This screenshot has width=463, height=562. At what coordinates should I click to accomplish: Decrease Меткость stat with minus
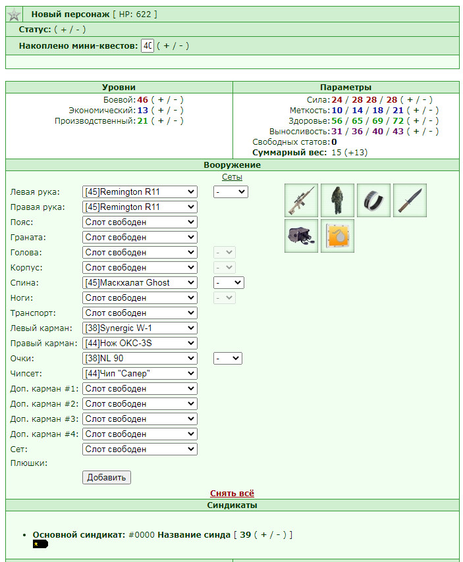[x=430, y=111]
